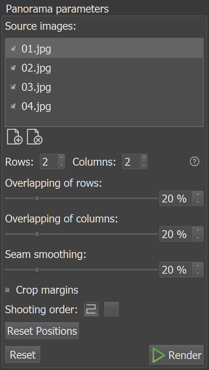209x370 pixels.
Task: Select the serpentine shooting order icon
Action: (91, 309)
